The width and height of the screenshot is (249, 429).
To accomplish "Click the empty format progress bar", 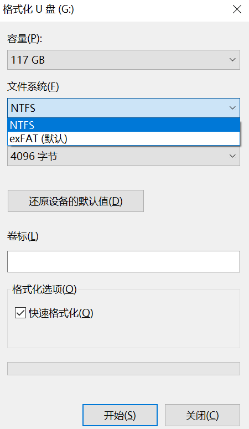I will pos(124,369).
